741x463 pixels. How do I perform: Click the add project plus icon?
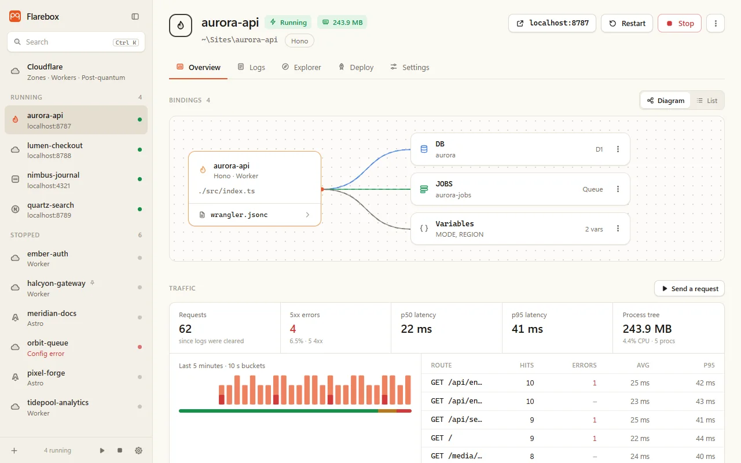14,450
